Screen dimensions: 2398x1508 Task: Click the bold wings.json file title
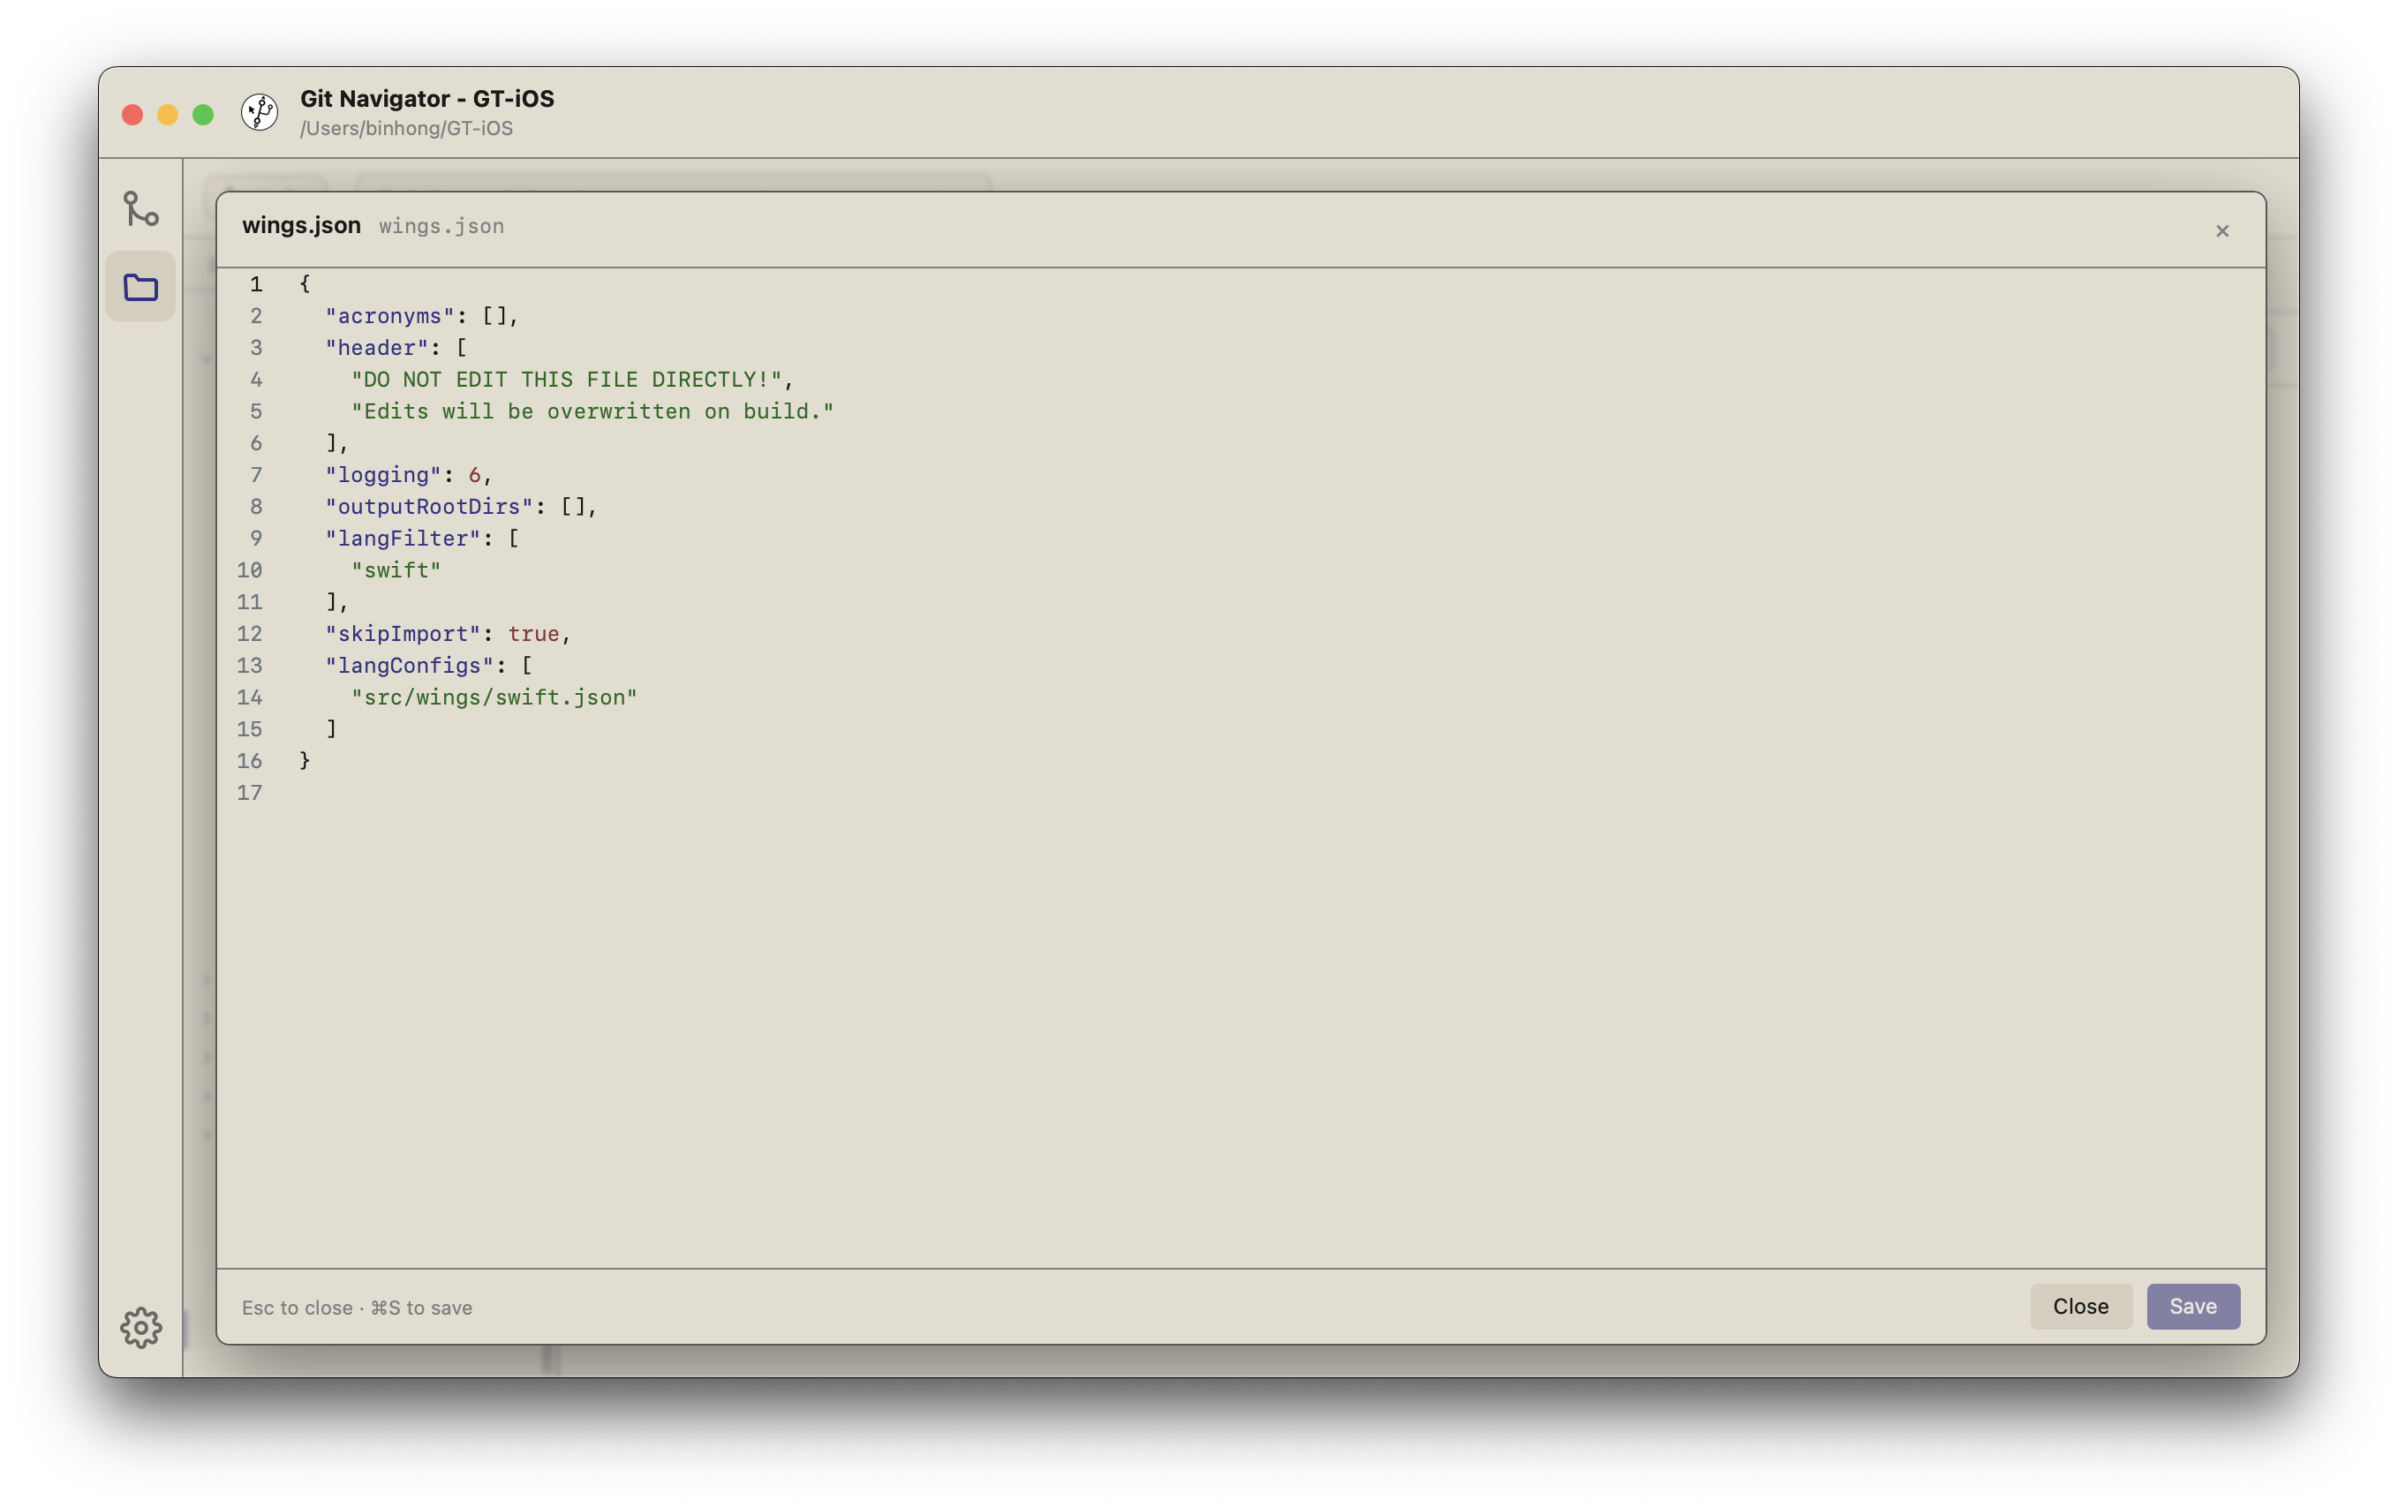301,225
